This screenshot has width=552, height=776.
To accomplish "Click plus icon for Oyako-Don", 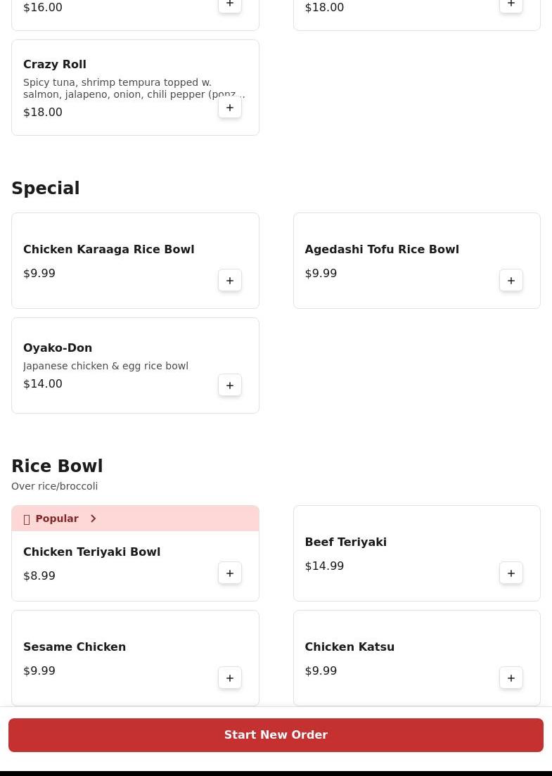I will coord(230,386).
